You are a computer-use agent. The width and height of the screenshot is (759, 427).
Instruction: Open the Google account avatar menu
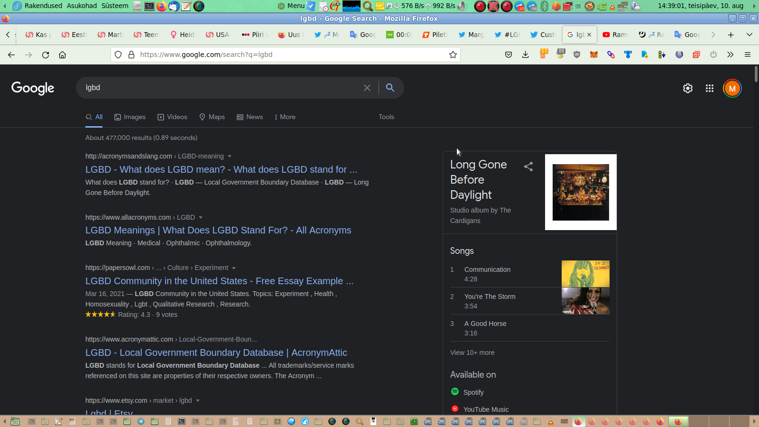pos(732,88)
